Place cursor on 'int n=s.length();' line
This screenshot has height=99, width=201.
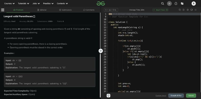128,33
